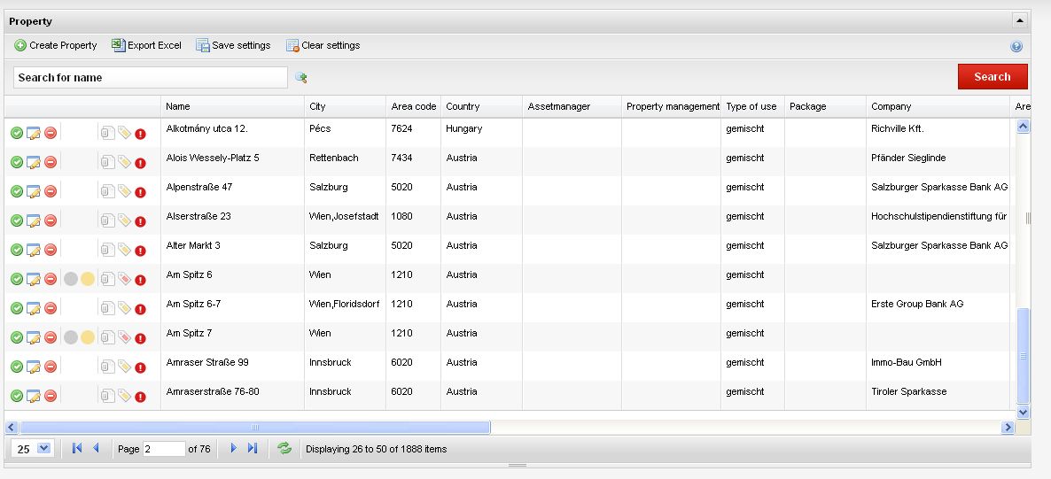Click red warning icon for Alter Markt 3

click(x=140, y=250)
